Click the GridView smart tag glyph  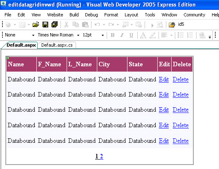(x=7, y=58)
